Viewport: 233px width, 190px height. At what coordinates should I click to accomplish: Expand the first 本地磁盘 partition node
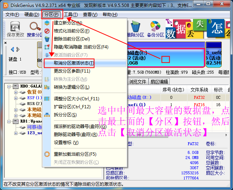coord(16,110)
